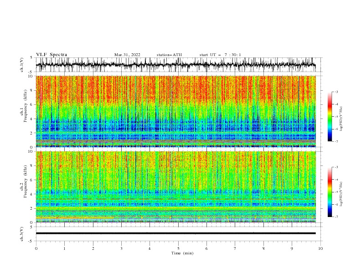Click the ch.2 color scale bar
Image resolution: width=361 pixels, height=279 pixels.
point(330,192)
